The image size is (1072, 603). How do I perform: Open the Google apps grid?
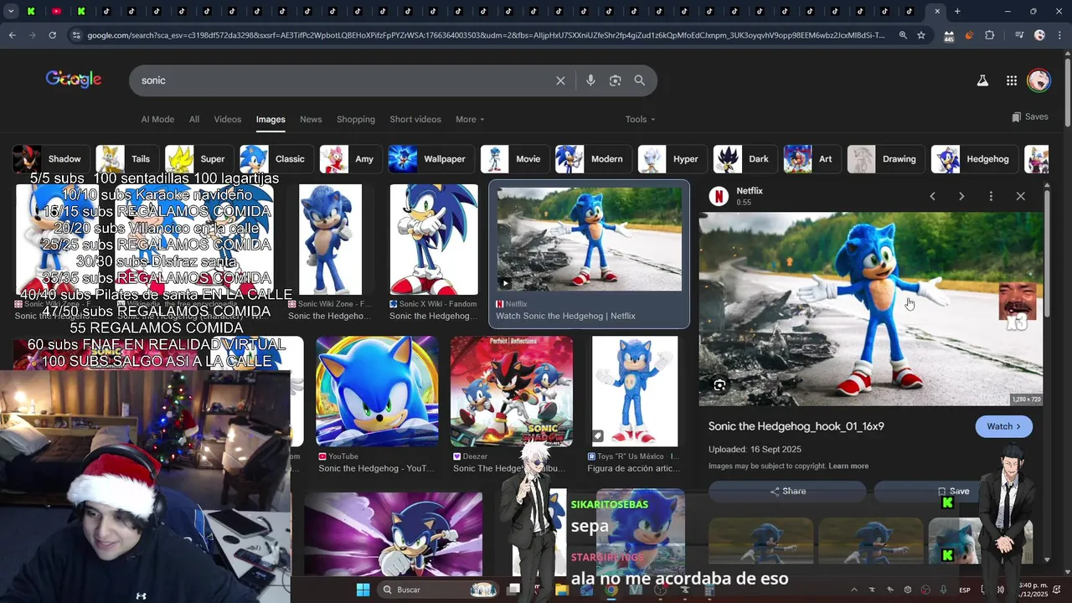(1012, 80)
